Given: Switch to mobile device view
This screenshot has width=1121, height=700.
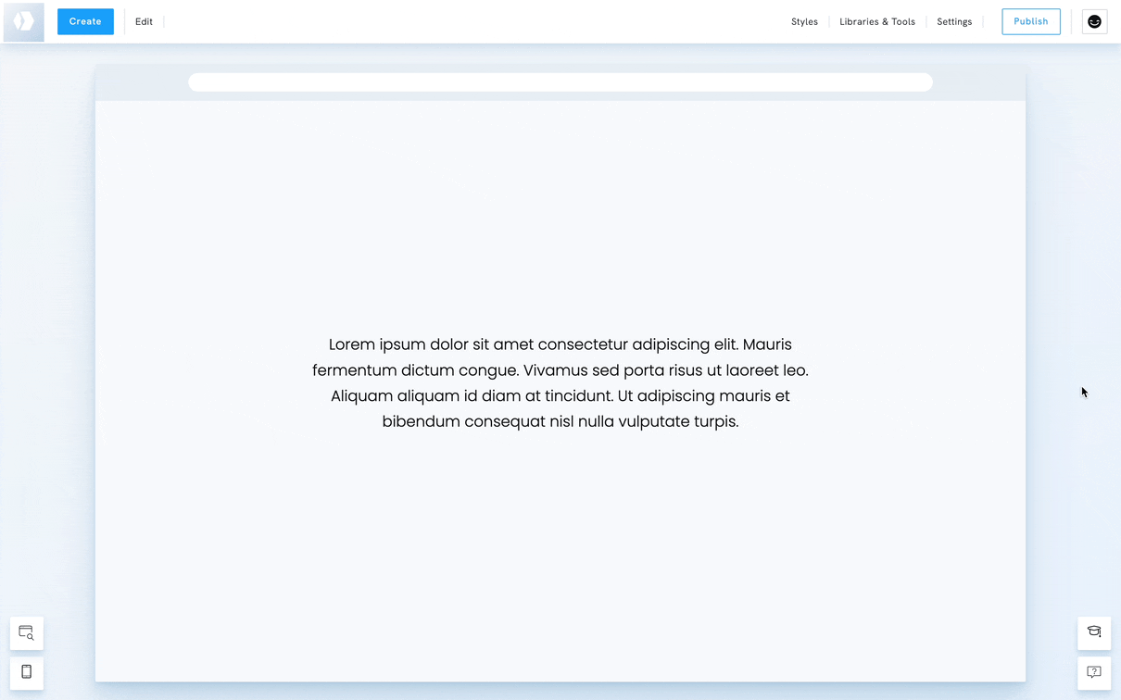Looking at the screenshot, I should click(27, 672).
